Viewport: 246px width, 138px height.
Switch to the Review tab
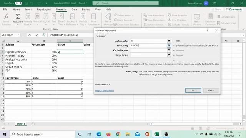(x=86, y=9)
